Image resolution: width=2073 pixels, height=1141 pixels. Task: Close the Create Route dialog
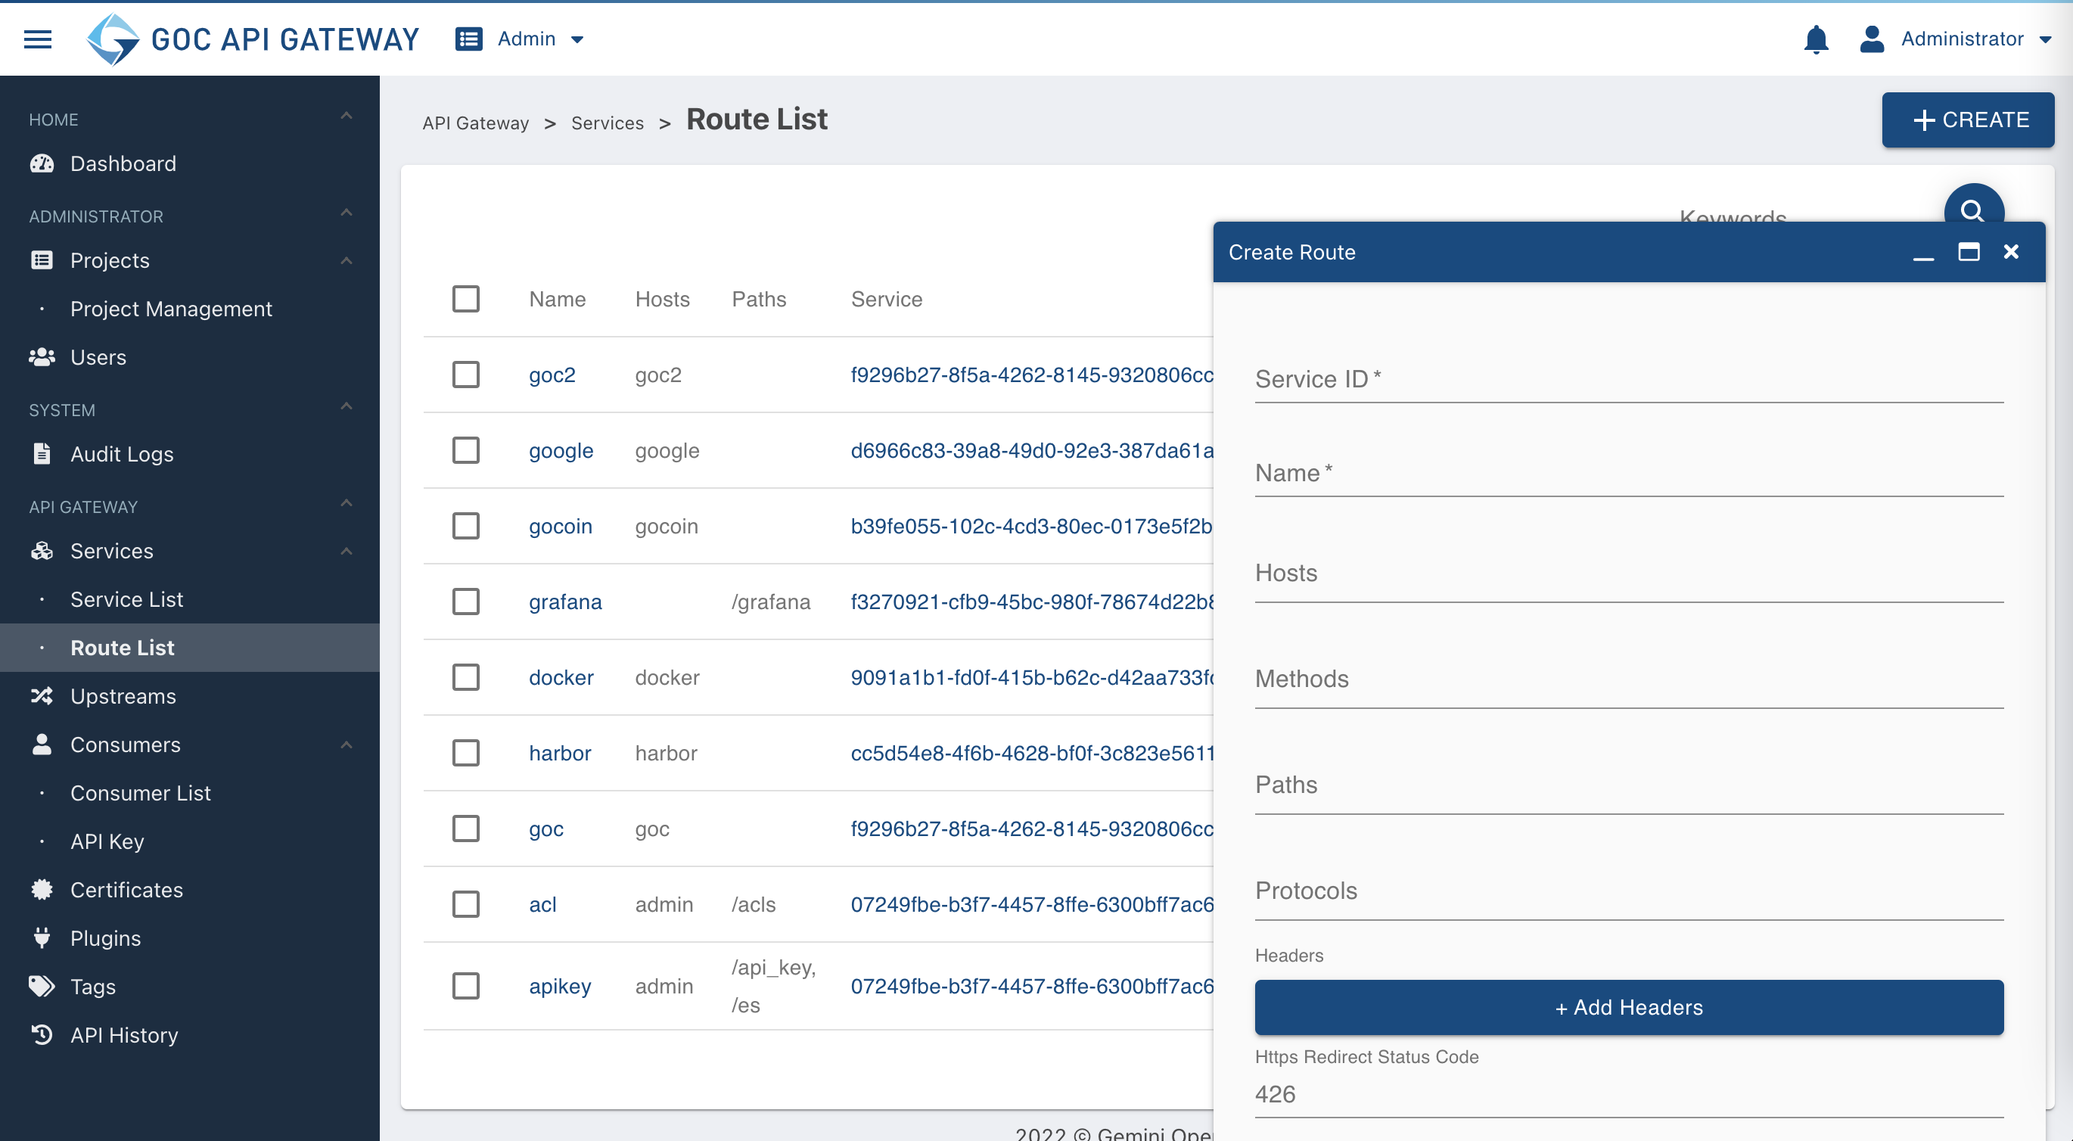pyautogui.click(x=2011, y=252)
